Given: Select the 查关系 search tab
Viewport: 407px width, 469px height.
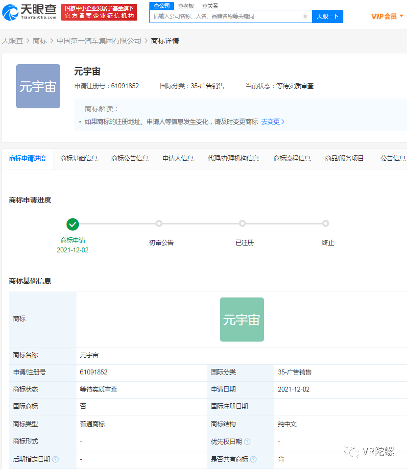Looking at the screenshot, I should click(210, 6).
